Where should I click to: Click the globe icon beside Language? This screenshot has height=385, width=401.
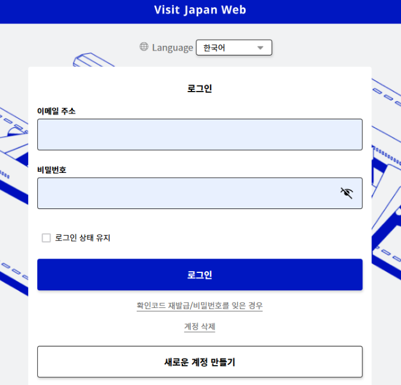click(x=144, y=47)
